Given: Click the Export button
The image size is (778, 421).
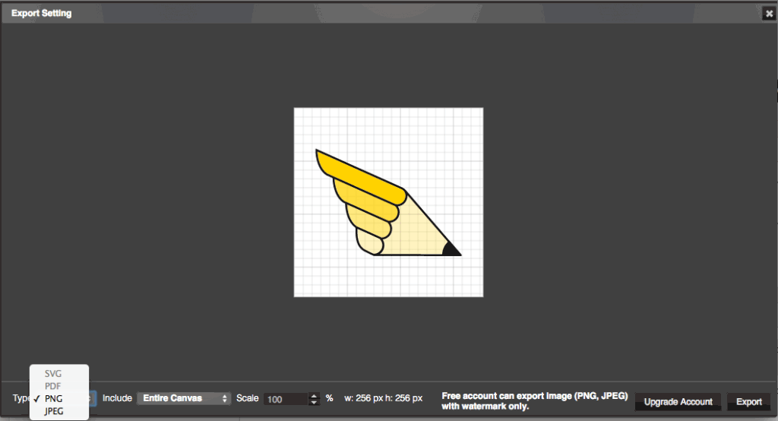Looking at the screenshot, I should tap(748, 401).
